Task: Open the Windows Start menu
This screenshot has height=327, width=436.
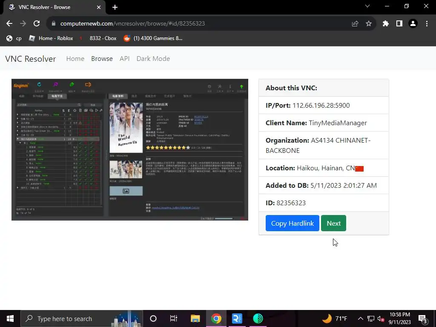Action: (10, 318)
